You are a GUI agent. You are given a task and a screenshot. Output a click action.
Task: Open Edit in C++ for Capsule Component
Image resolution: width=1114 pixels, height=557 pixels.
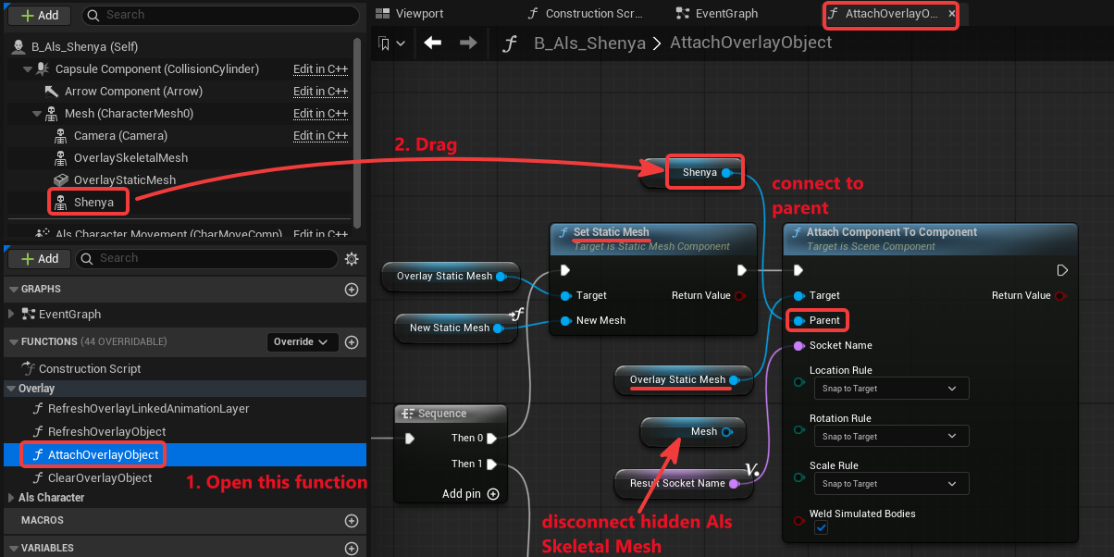(x=320, y=69)
